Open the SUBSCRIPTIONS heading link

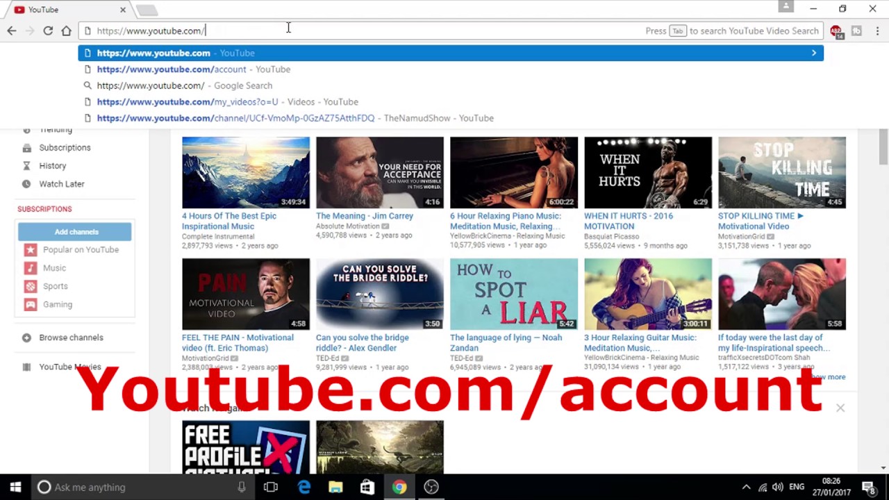pos(44,209)
